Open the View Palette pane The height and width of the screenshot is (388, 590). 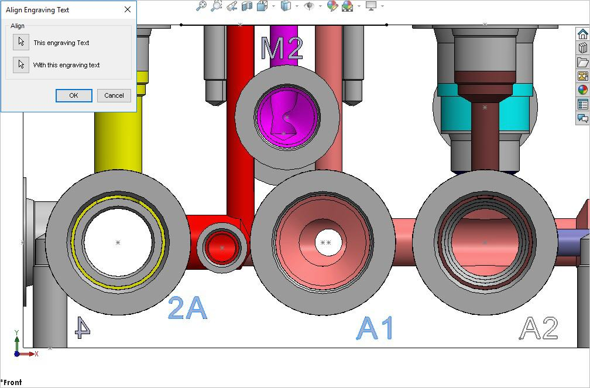point(582,77)
